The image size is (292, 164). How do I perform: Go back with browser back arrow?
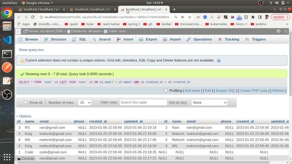tap(19, 17)
